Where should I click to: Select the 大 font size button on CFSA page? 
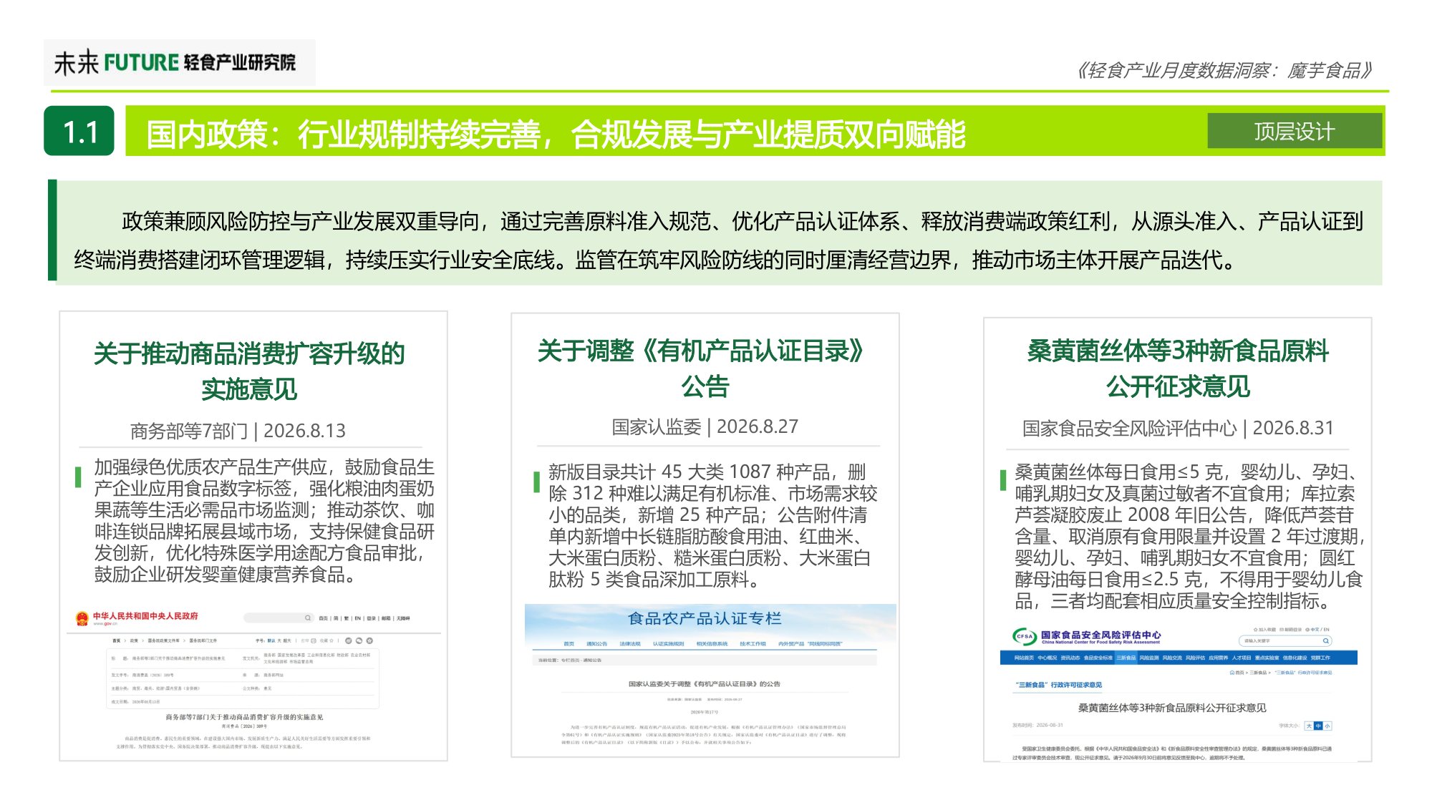click(1309, 726)
